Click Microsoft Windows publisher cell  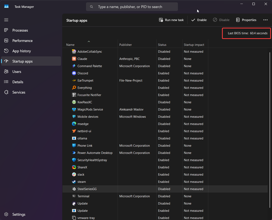click(x=133, y=117)
